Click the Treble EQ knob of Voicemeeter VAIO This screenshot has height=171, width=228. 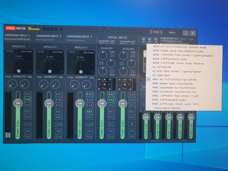click(103, 55)
